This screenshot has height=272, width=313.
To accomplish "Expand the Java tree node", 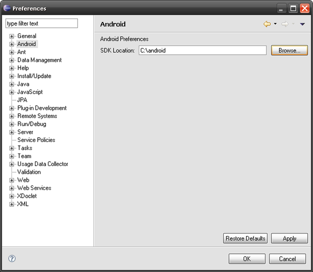I will click(x=11, y=84).
